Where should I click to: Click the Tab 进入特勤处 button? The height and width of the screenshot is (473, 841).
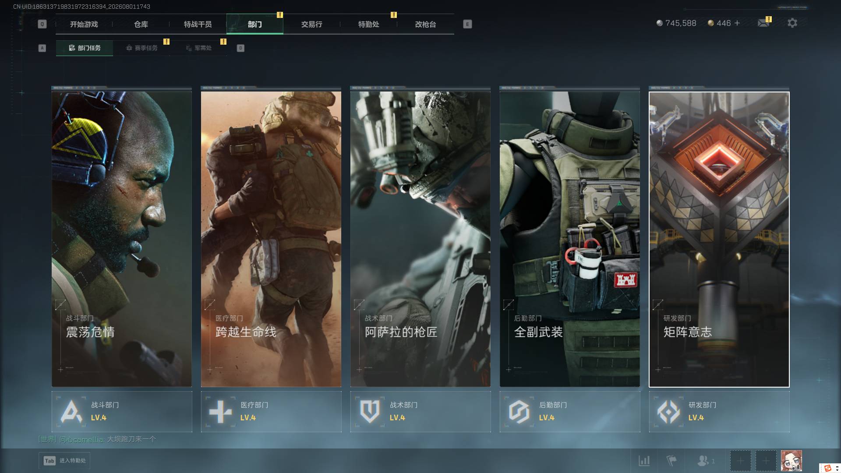pos(64,461)
